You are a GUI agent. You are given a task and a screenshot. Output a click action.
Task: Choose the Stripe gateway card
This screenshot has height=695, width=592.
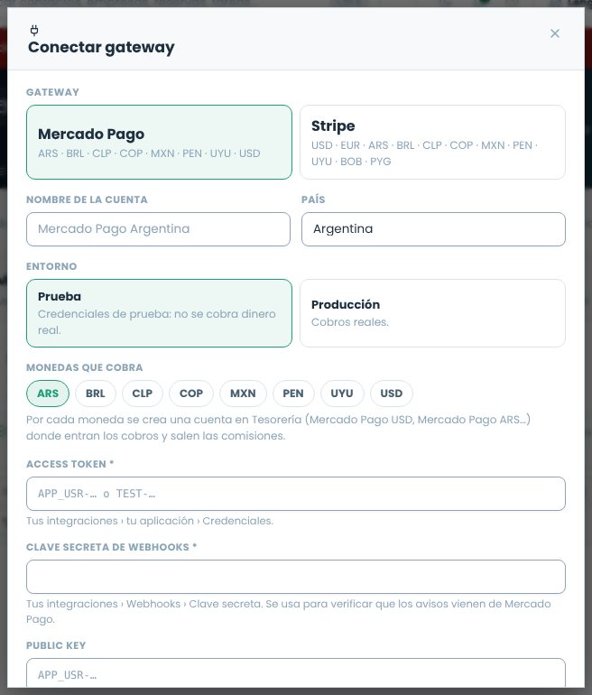(x=432, y=143)
